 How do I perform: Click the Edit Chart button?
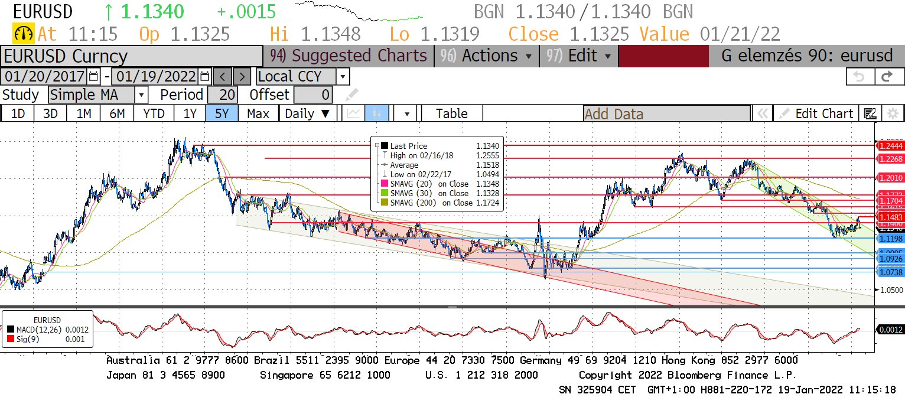tap(816, 113)
